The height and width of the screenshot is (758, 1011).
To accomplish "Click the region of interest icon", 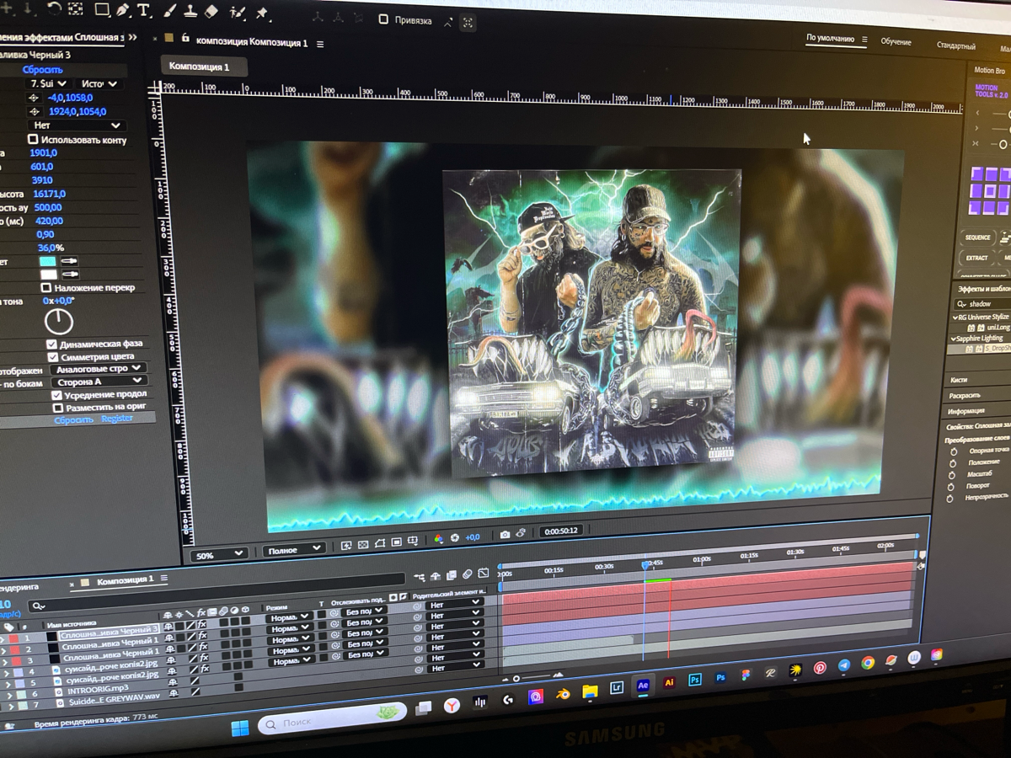I will 397,542.
